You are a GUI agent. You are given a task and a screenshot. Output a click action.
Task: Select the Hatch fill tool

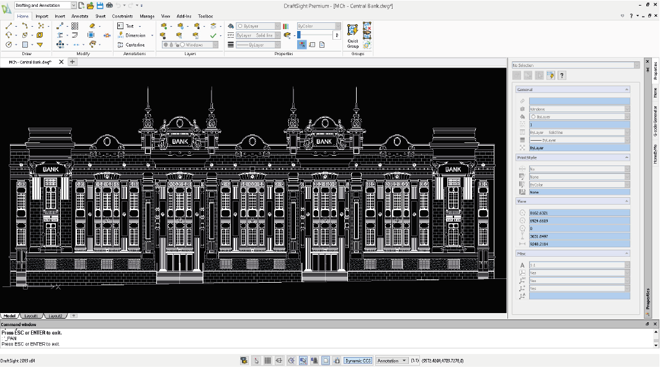point(24,45)
